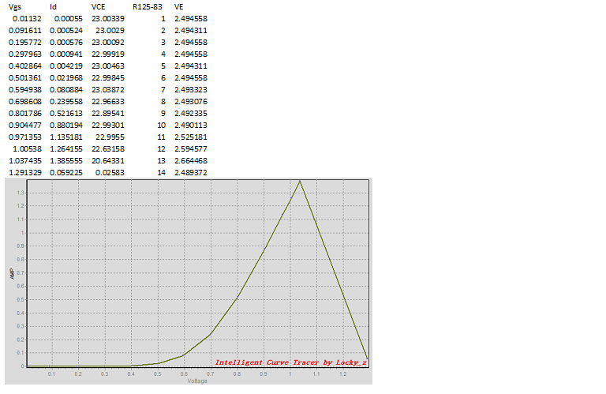Click the chart's AMP axis label
This screenshot has width=606, height=394.
click(x=12, y=274)
